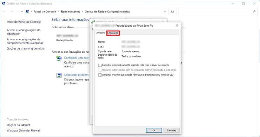The width and height of the screenshot is (260, 137).
Task: Switch to the Segurança tab
Action: click(x=113, y=33)
